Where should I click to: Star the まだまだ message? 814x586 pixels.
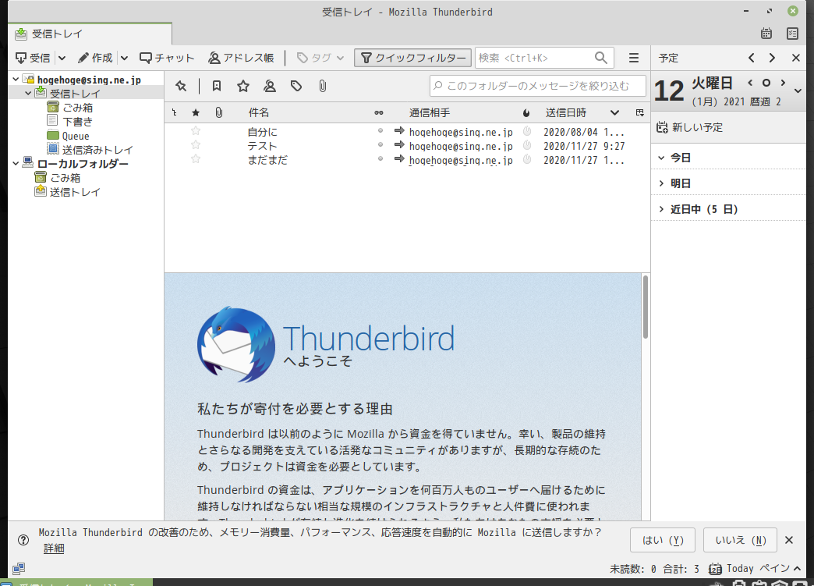[196, 159]
